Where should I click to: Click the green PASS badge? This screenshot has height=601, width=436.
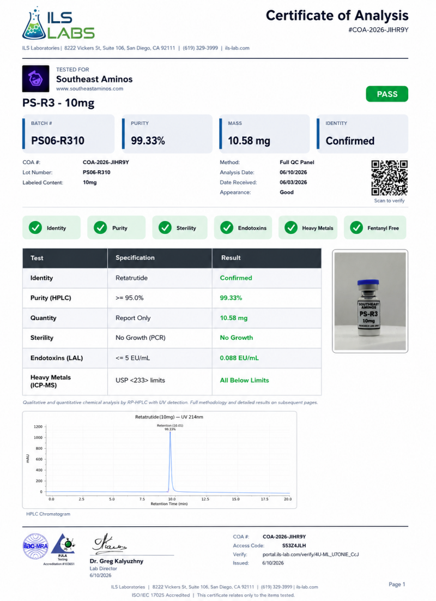pos(387,94)
